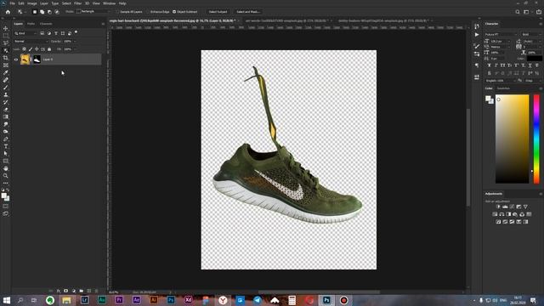Go to Photoshop Home screen icon
Image resolution: width=544 pixels, height=306 pixels.
coord(8,12)
